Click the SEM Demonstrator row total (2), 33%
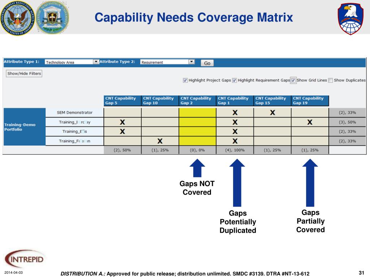This screenshot has width=370, height=277. [347, 113]
